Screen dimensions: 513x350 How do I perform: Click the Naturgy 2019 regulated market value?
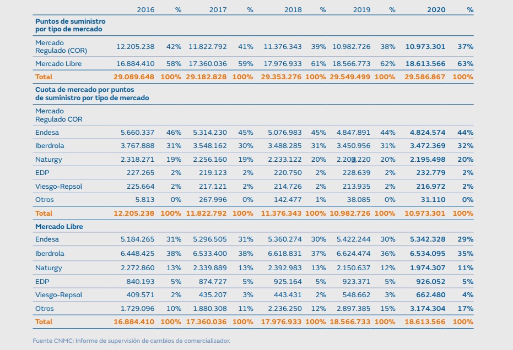(353, 160)
